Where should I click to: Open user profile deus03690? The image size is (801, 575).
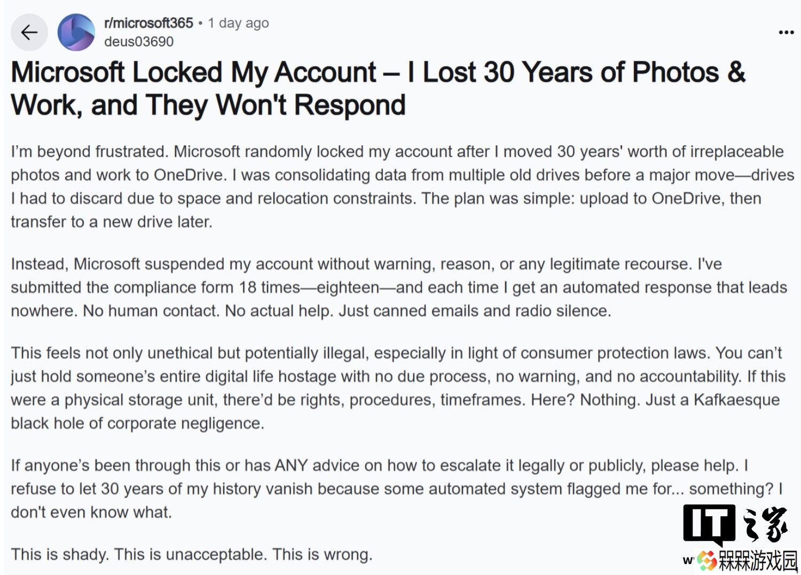(139, 42)
